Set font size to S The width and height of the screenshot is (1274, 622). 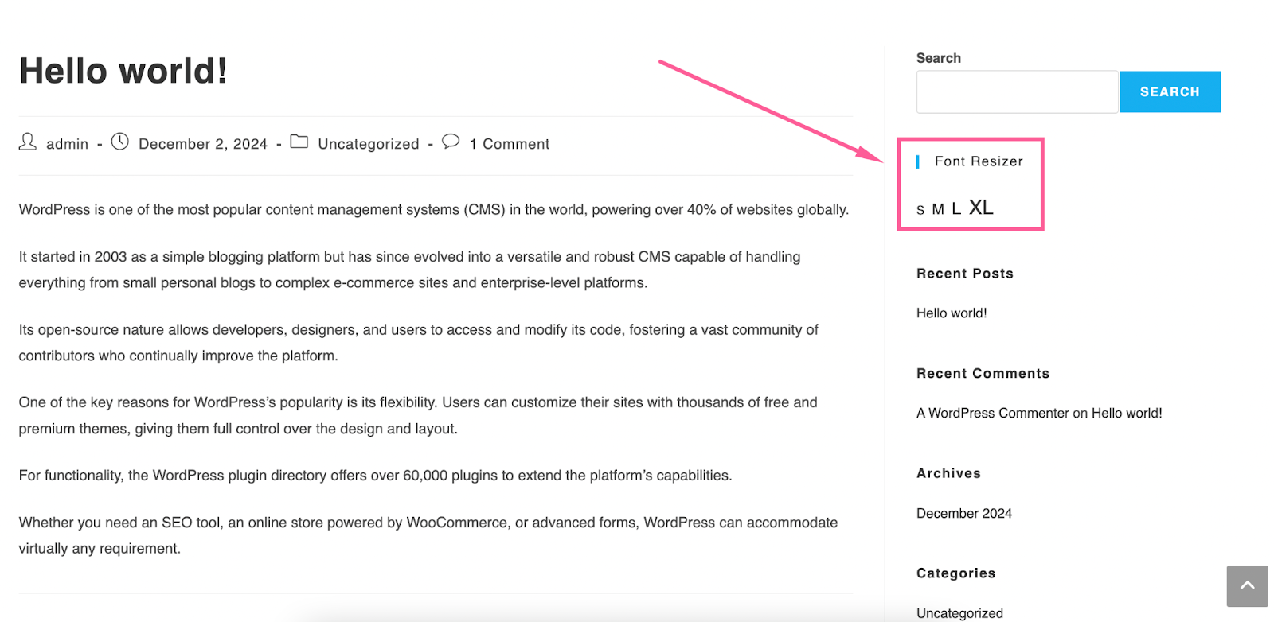tap(920, 210)
